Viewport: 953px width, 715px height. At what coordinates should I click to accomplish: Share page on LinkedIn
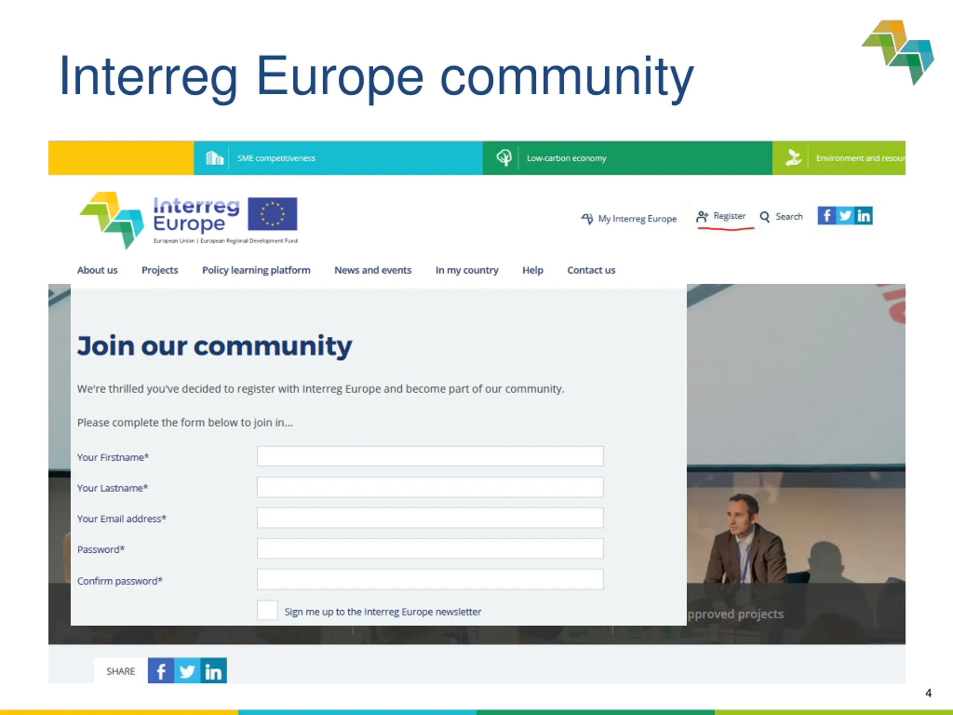[214, 671]
